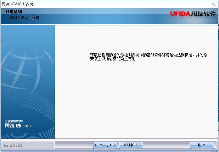
Task: Click the first line of the description text
Action: tap(149, 55)
